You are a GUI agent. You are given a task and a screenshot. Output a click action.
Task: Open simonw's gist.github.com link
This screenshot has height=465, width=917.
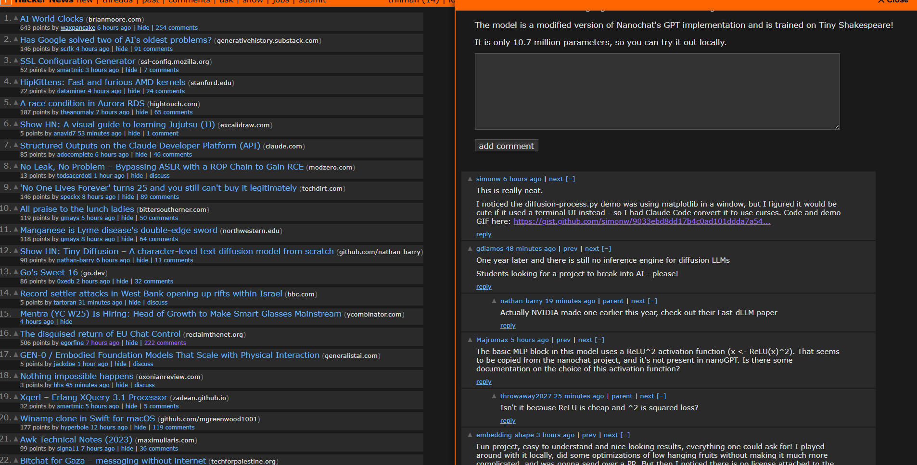[642, 221]
